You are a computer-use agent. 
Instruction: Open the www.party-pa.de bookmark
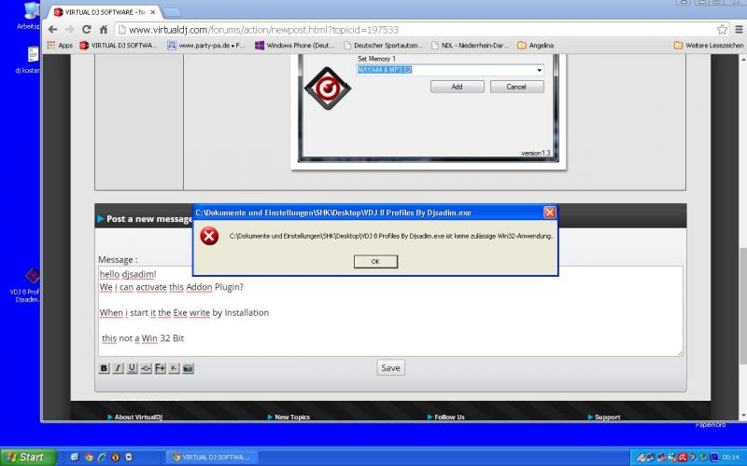coord(205,45)
